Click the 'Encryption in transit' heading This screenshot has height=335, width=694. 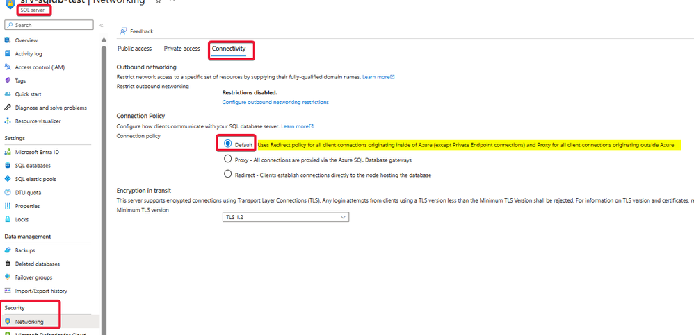pyautogui.click(x=144, y=191)
